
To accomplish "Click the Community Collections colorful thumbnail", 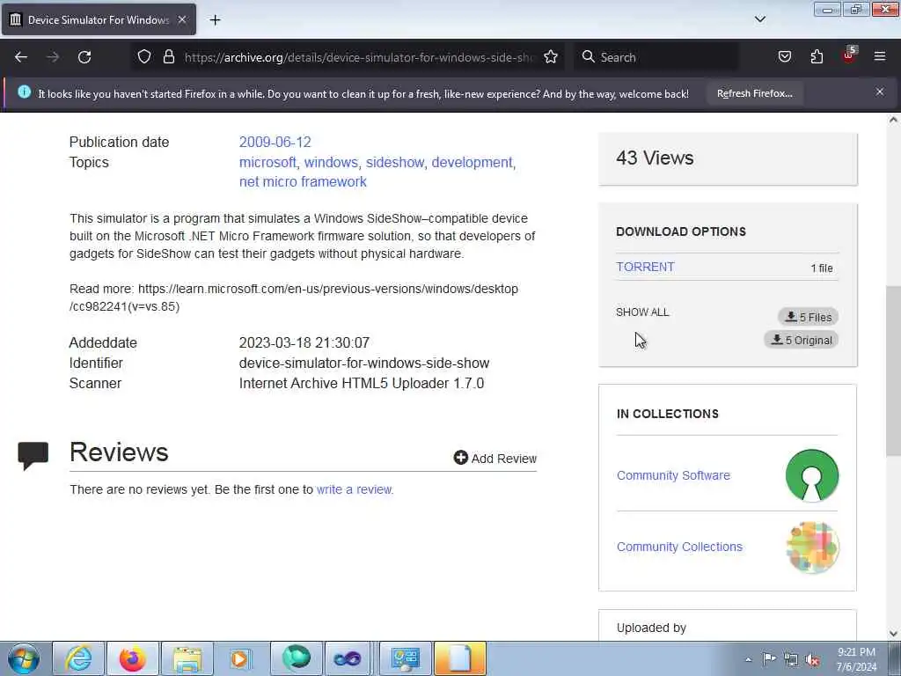I will coord(812,547).
